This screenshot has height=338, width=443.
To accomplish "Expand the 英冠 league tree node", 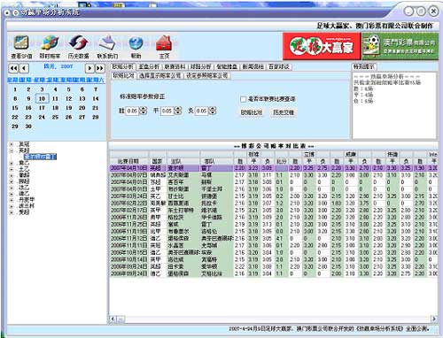I will pyautogui.click(x=12, y=144).
